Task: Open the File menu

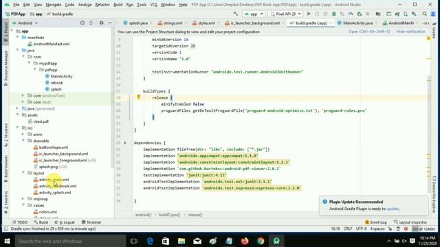Action: click(x=16, y=5)
